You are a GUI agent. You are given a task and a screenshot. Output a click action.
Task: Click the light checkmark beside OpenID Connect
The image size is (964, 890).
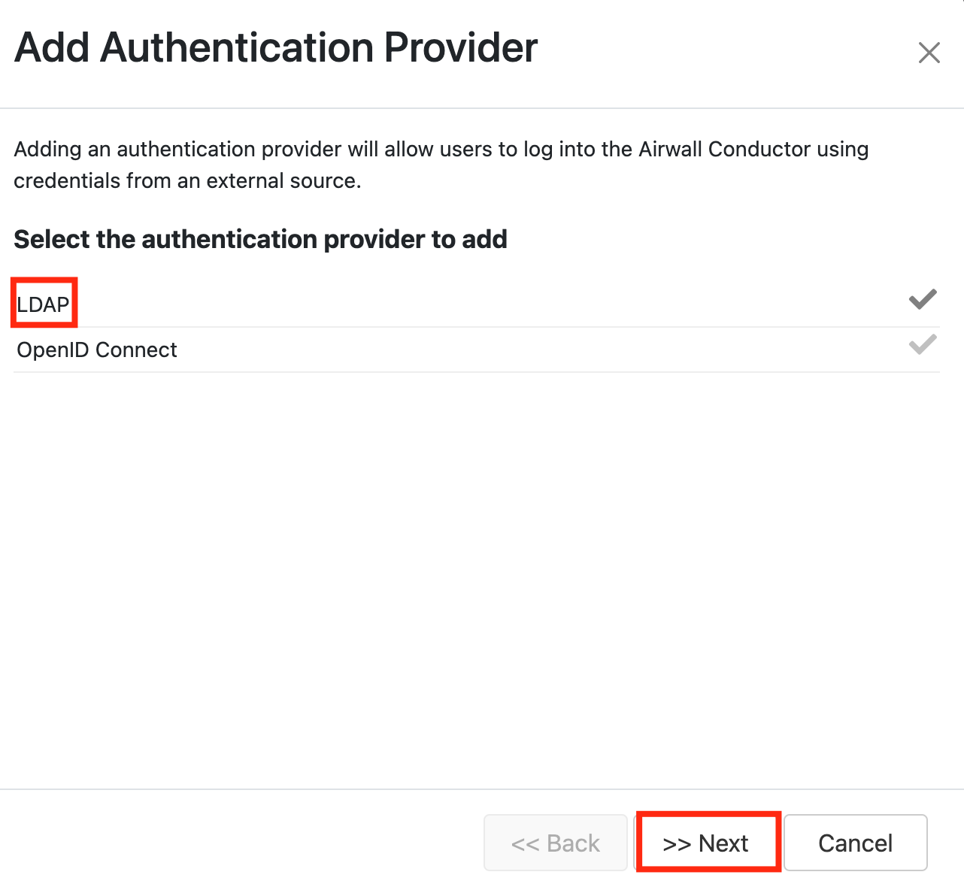pyautogui.click(x=923, y=344)
